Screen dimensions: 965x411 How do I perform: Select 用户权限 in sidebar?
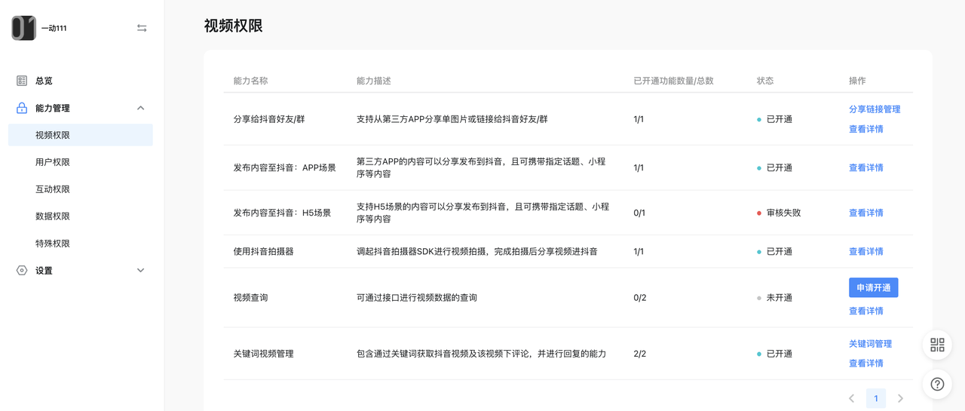point(53,162)
